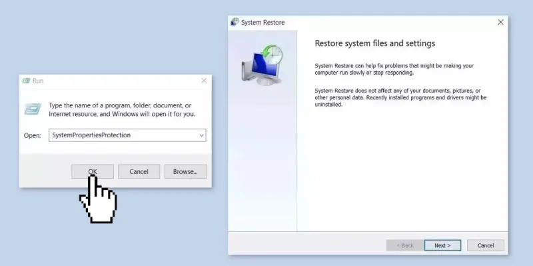Click the 'Open:' label in Run dialog
The height and width of the screenshot is (266, 533).
point(32,135)
